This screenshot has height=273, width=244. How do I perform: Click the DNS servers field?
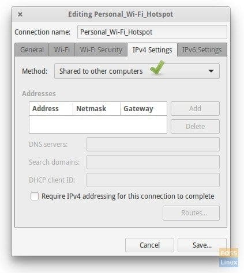click(x=153, y=145)
